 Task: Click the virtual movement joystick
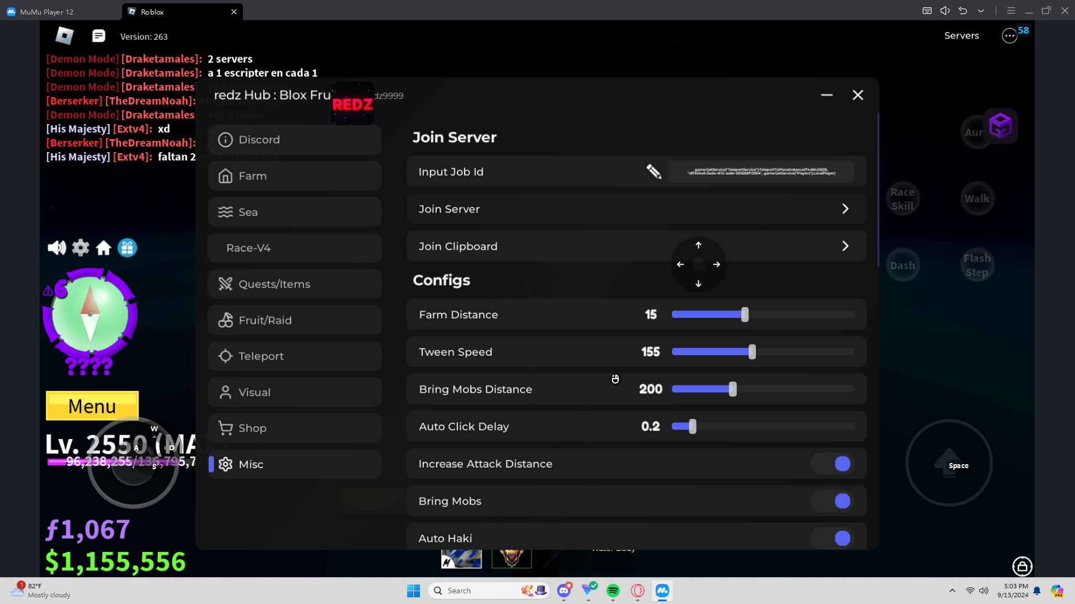tap(133, 463)
